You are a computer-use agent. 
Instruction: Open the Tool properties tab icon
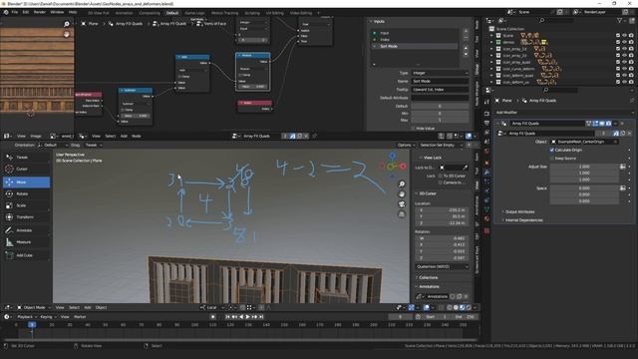click(487, 102)
